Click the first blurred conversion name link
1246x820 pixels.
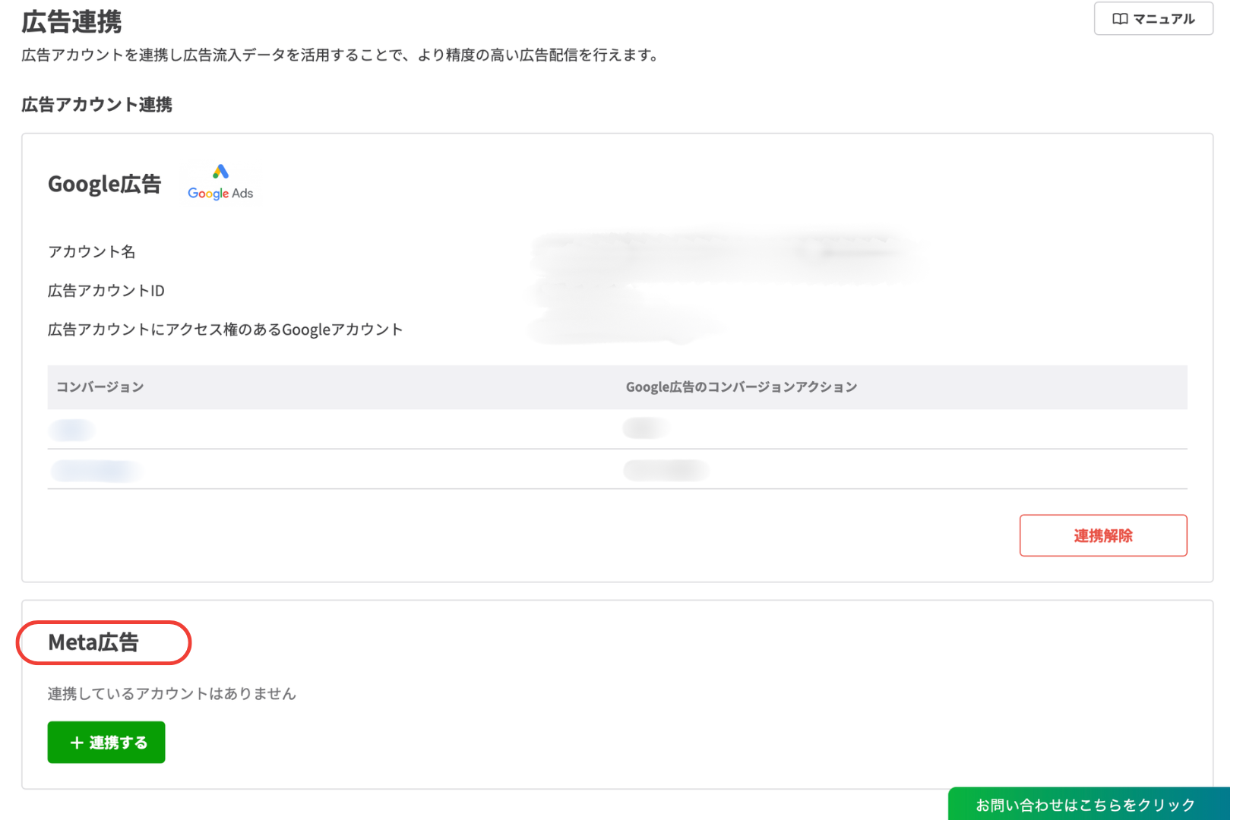71,430
